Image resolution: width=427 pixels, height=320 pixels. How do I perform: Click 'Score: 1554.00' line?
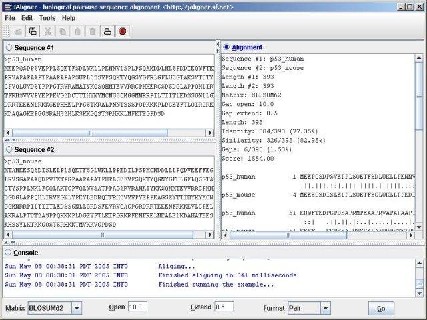pos(248,159)
